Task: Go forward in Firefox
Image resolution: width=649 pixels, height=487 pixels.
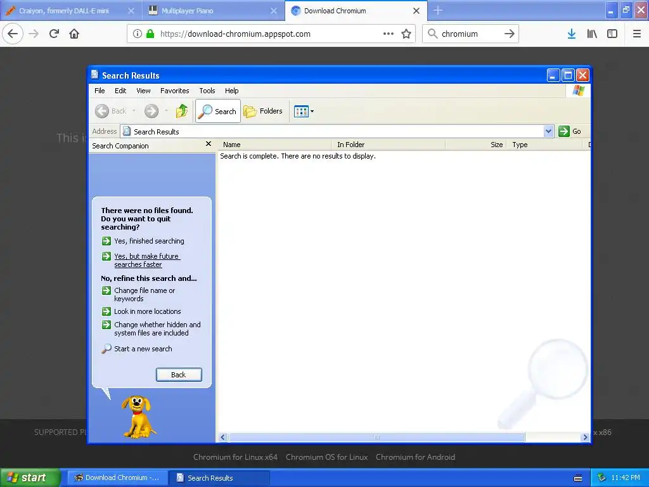Action: click(34, 34)
